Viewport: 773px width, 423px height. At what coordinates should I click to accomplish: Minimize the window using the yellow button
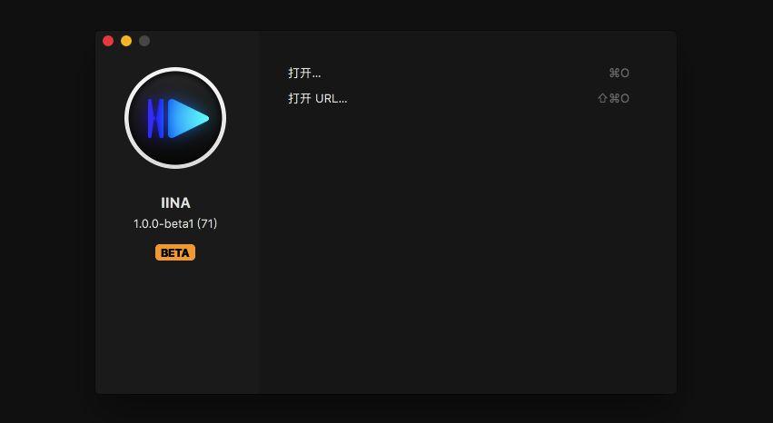126,41
